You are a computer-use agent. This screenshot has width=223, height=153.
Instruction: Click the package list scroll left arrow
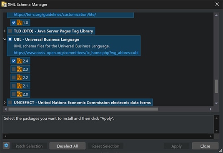[x=5, y=109]
